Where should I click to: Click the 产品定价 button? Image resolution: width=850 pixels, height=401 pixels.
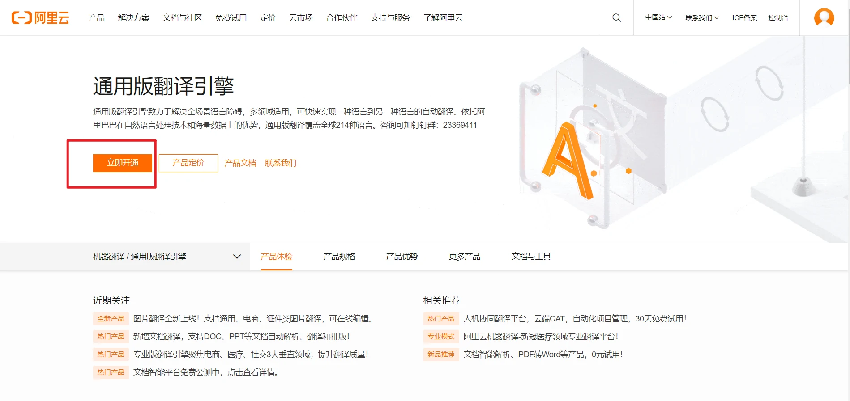(188, 163)
